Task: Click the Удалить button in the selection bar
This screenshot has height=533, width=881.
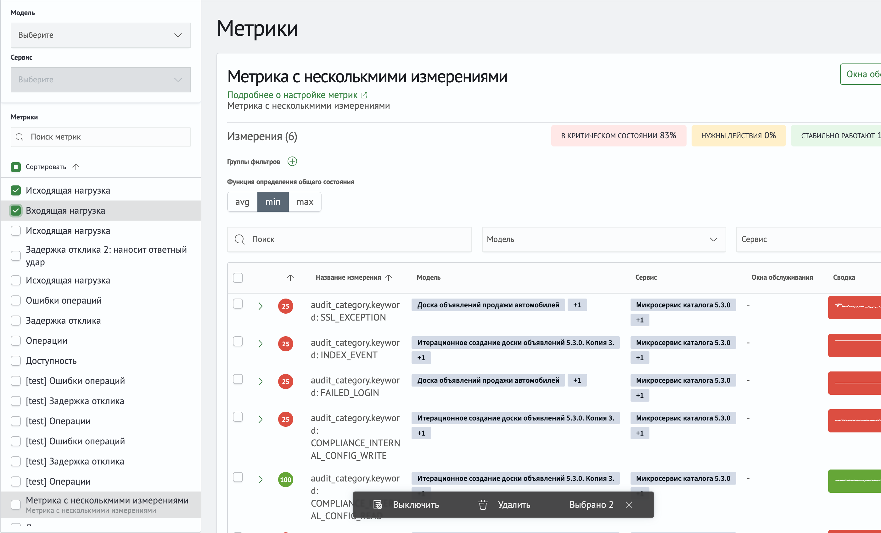Action: pos(504,504)
